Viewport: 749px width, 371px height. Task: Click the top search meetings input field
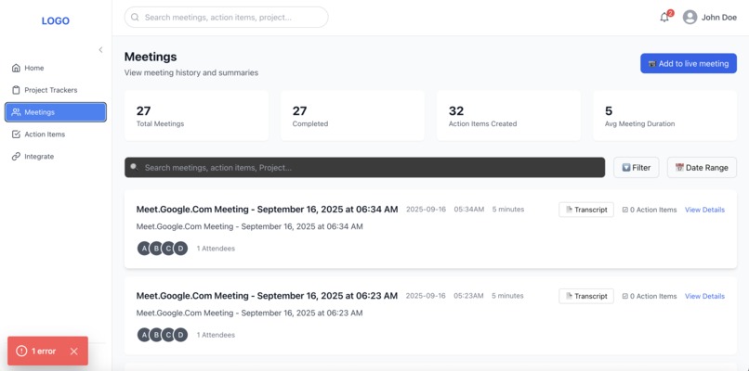[x=226, y=18]
